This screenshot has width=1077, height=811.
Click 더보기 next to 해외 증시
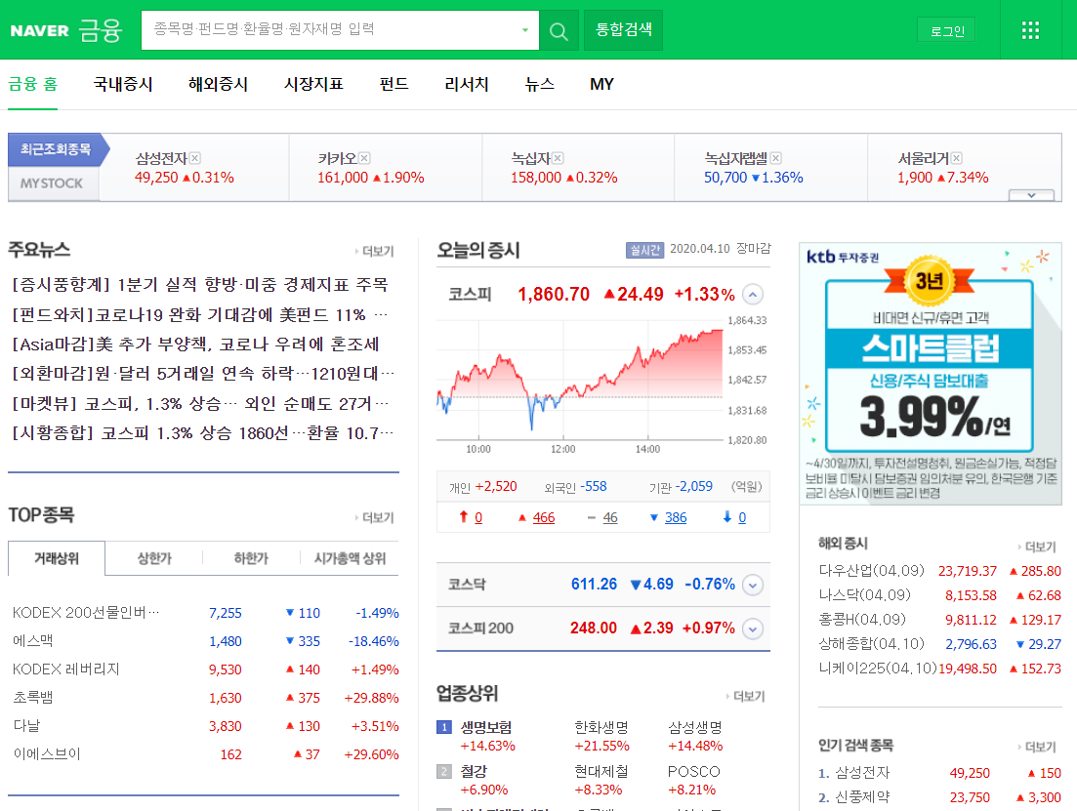pyautogui.click(x=1038, y=547)
